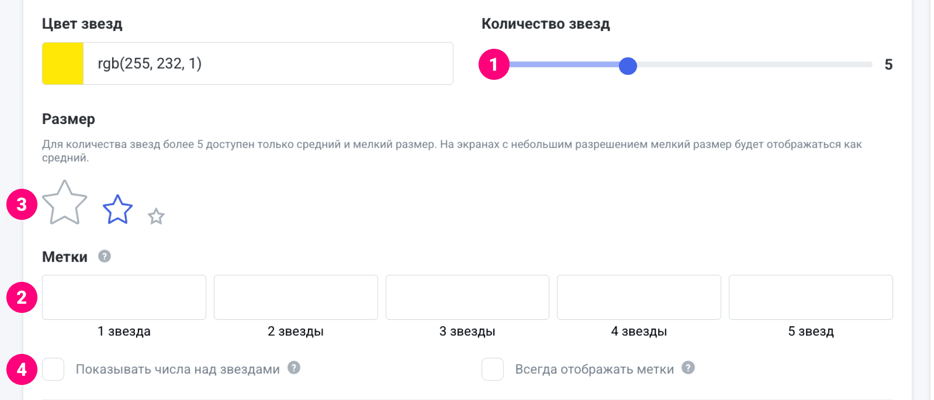Click the rgb(255, 232, 1) color field
The width and height of the screenshot is (934, 400).
[x=268, y=63]
